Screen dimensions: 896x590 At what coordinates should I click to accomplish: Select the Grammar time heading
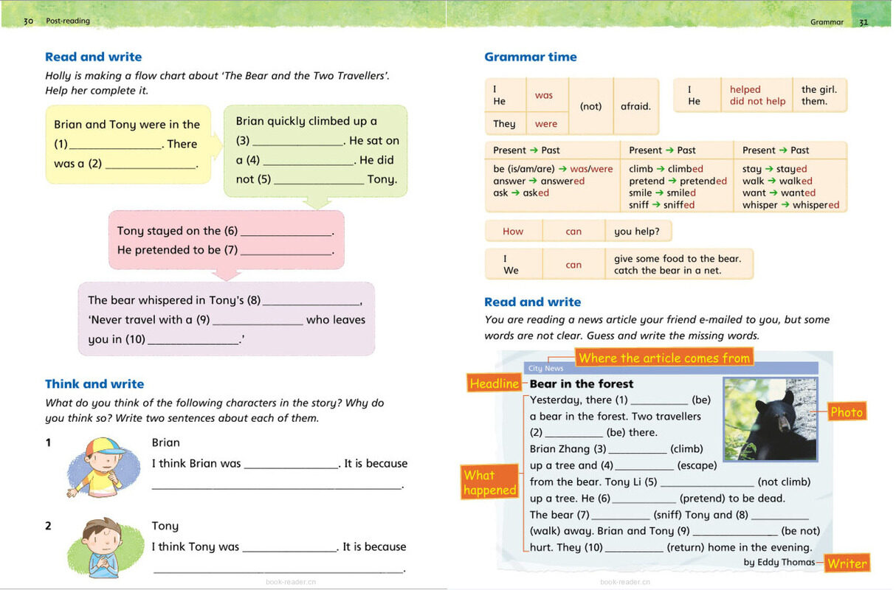coord(531,57)
